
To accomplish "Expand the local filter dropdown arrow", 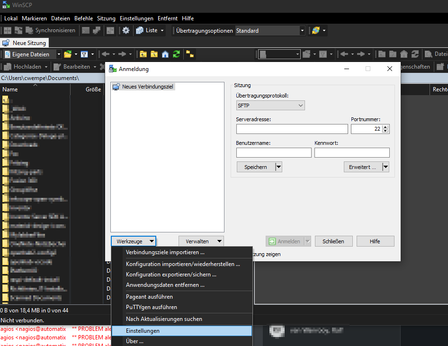I will pyautogui.click(x=92, y=54).
